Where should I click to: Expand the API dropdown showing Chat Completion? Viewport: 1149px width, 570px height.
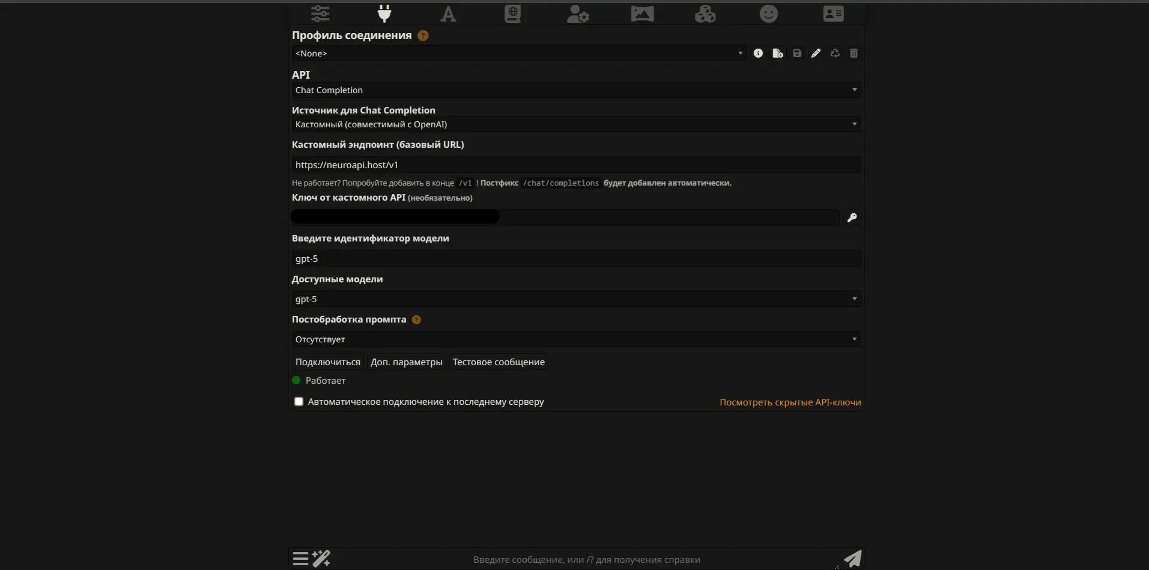click(x=575, y=90)
